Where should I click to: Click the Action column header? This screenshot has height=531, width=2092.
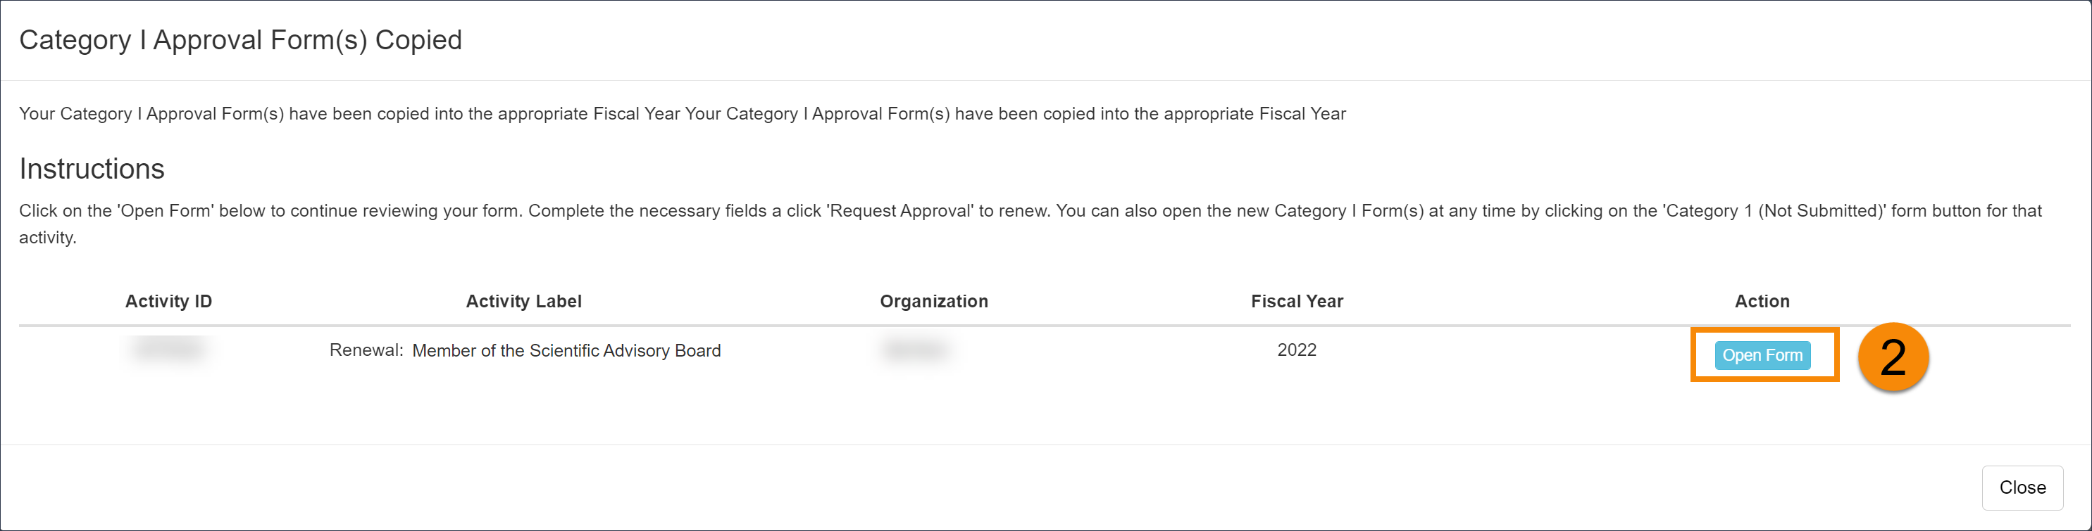point(1762,301)
